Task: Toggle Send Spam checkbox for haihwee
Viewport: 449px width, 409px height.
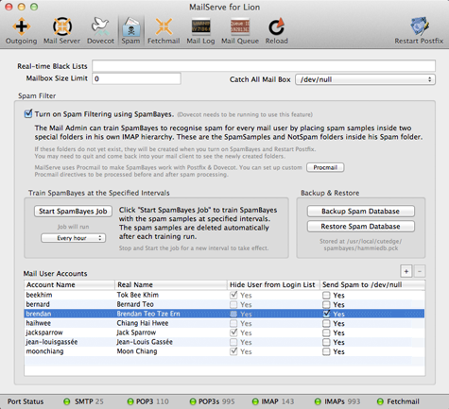Action: (x=326, y=323)
